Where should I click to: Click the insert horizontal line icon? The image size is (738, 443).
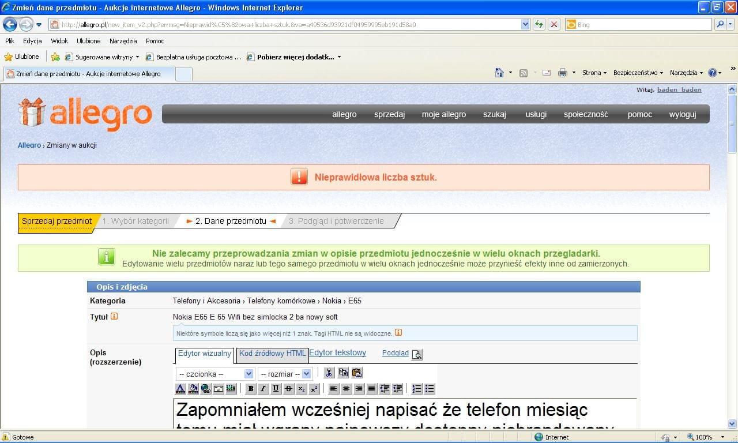click(x=219, y=389)
